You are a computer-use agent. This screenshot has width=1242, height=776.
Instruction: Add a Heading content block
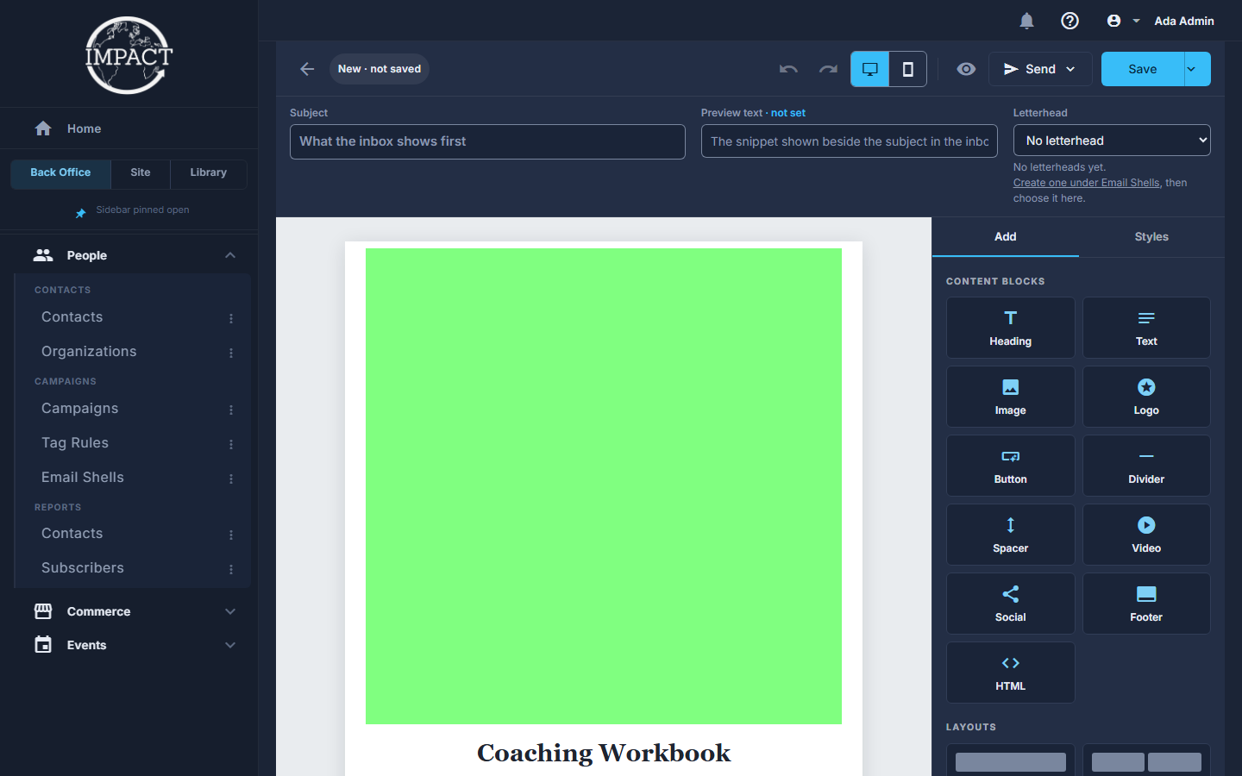1011,328
